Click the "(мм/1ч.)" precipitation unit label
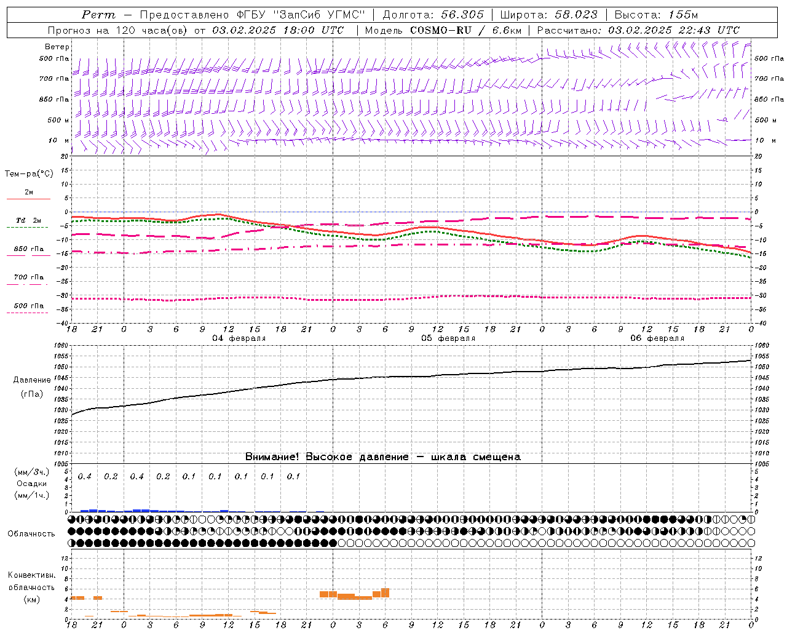 pyautogui.click(x=31, y=495)
